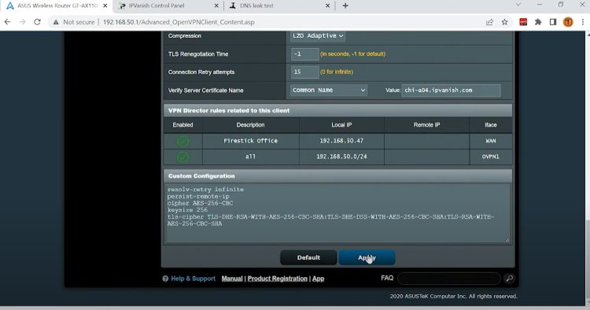The height and width of the screenshot is (310, 590).
Task: Click the Local IP column header
Action: 341,125
